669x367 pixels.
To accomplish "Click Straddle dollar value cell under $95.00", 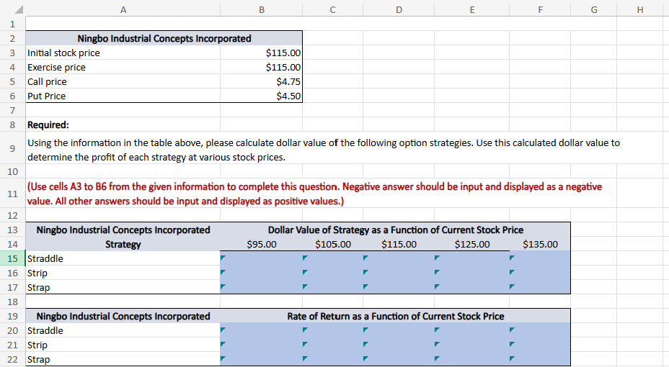I will pyautogui.click(x=261, y=258).
